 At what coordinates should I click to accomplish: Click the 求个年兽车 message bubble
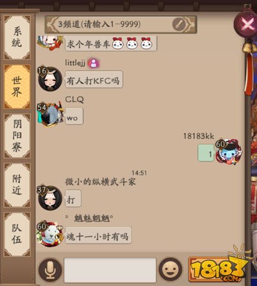point(111,44)
